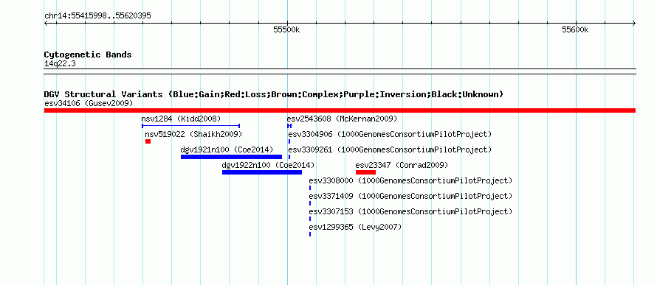Click the esv3307153 1000Genomes label
This screenshot has width=657, height=285.
tap(410, 211)
